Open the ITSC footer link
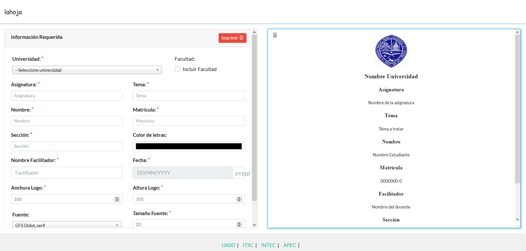The image size is (526, 251). click(x=248, y=245)
